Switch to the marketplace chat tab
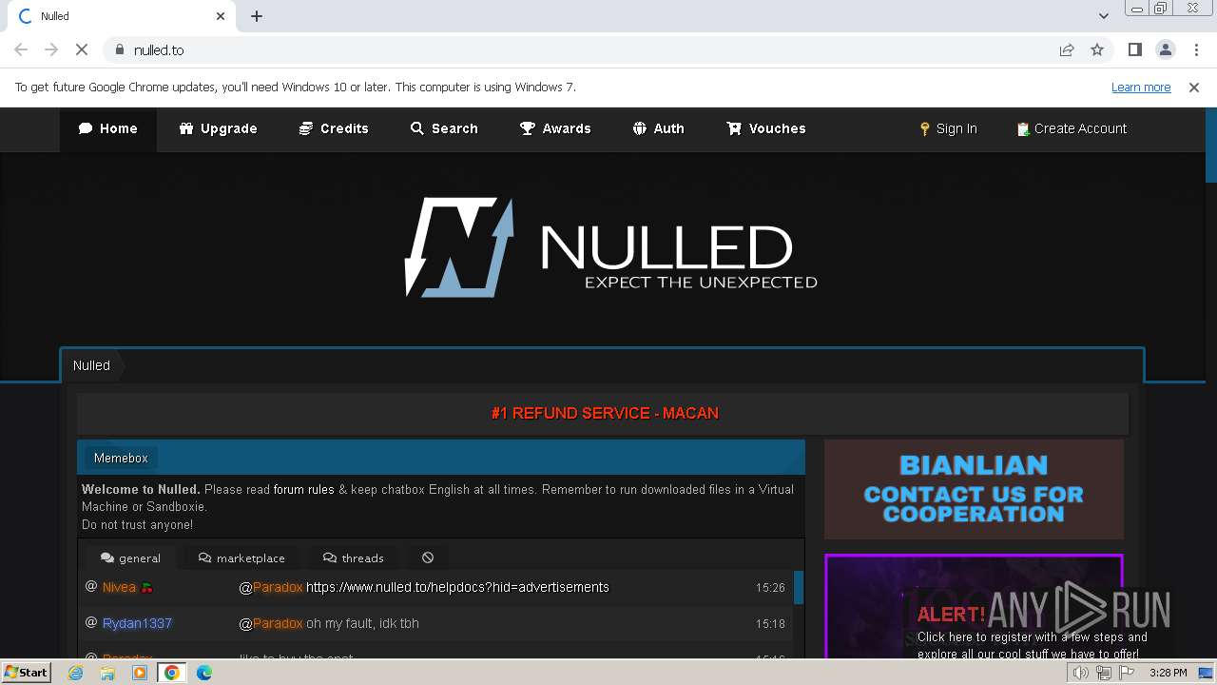Viewport: 1217px width, 685px height. [241, 558]
